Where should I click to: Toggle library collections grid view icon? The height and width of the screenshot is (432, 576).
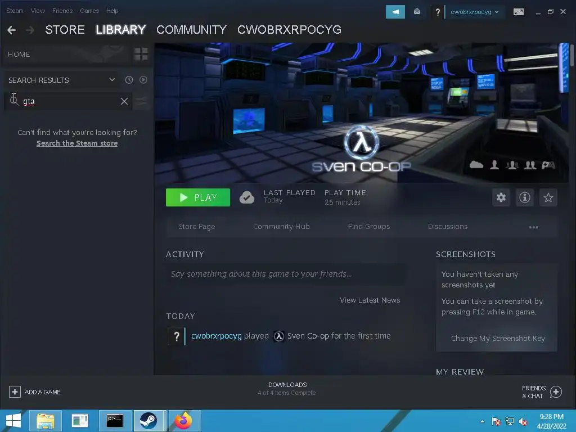(141, 54)
